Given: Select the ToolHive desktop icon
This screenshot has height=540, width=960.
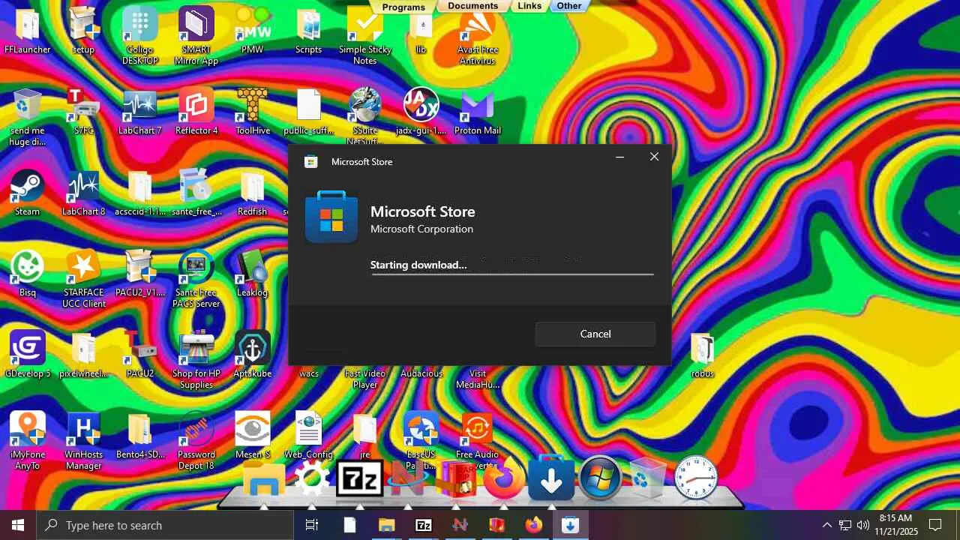Looking at the screenshot, I should [x=253, y=112].
